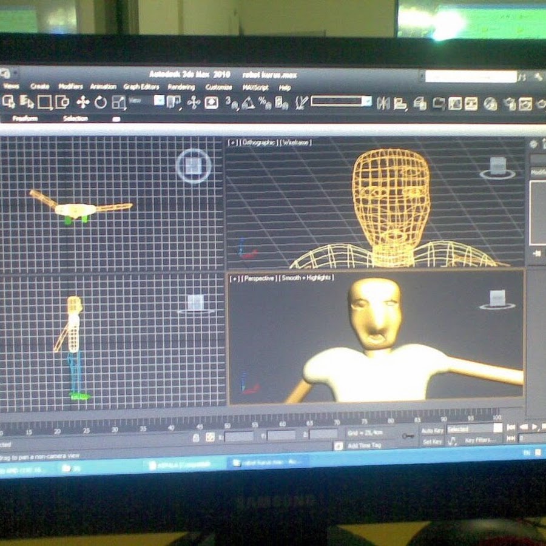Select the Move tool in main toolbar
This screenshot has height=546, width=546.
83,103
